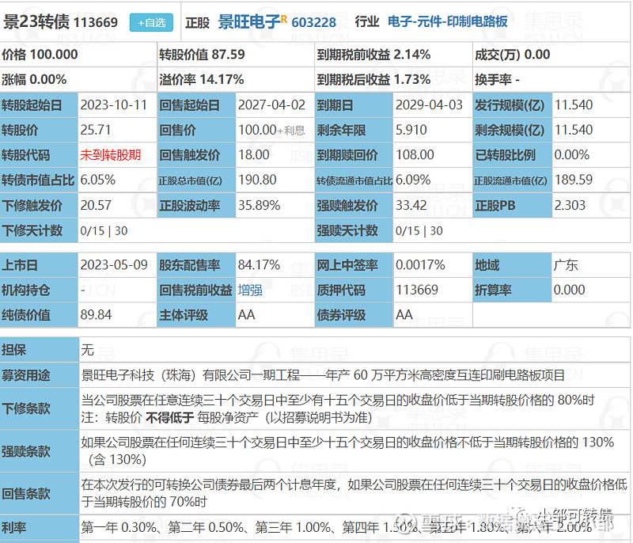Click the 担保 value 无

[88, 350]
